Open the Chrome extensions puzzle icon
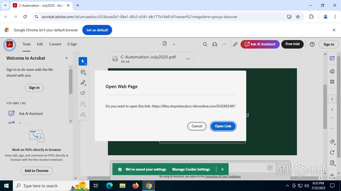This screenshot has height=191, width=341. (311, 17)
